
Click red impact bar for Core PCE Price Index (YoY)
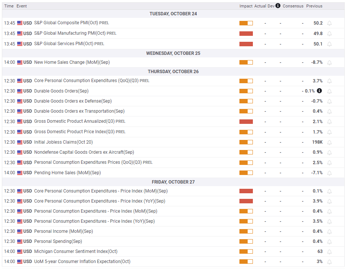(246, 201)
